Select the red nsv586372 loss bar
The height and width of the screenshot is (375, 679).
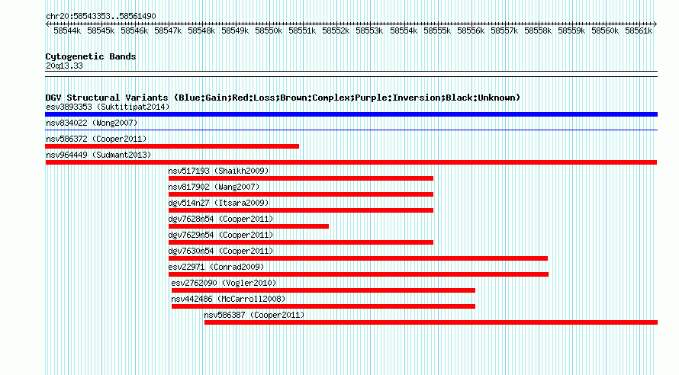point(172,146)
